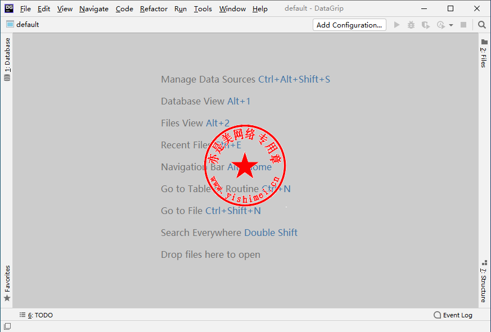
Task: Click the Run with Coverage icon
Action: [x=426, y=25]
